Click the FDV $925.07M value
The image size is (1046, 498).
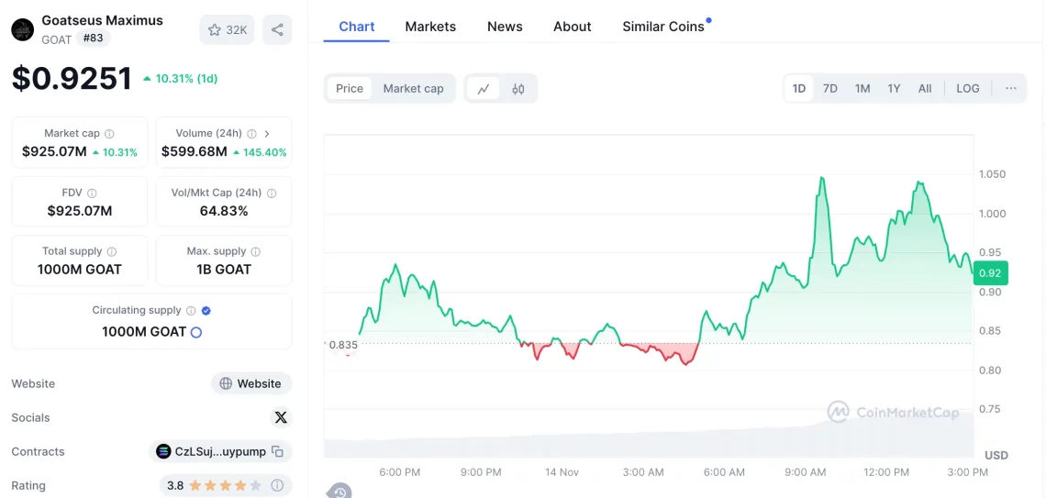coord(80,211)
